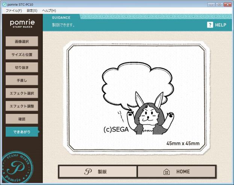Maximize the pomrie window

tap(219, 4)
